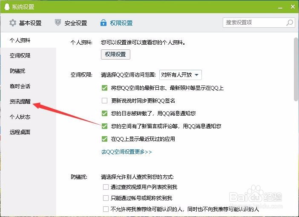Uncheck 您的空间有了新留言或评论等 notification option
The height and width of the screenshot is (217, 299).
[x=104, y=126]
